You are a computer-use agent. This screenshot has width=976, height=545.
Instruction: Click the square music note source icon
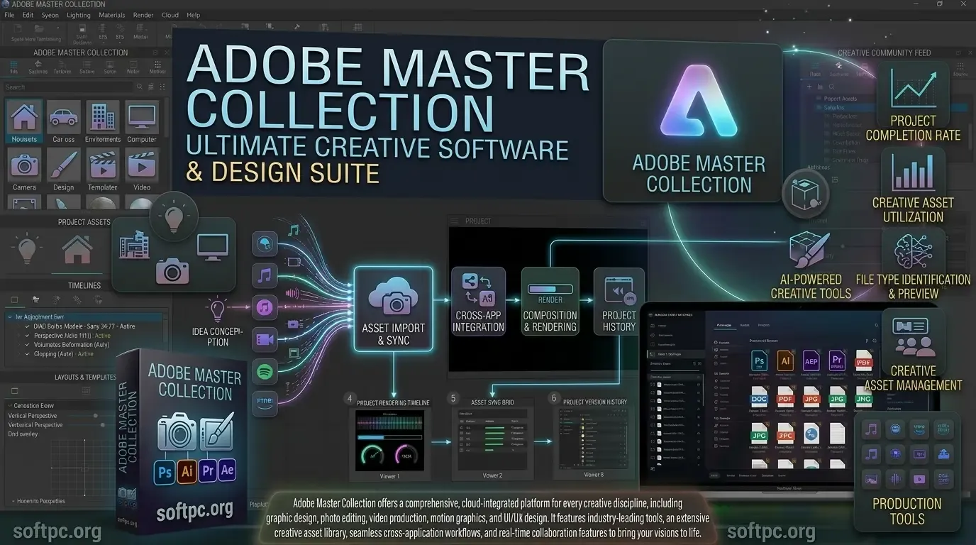265,275
